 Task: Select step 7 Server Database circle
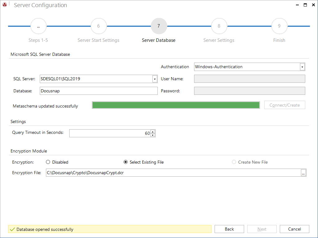159,26
